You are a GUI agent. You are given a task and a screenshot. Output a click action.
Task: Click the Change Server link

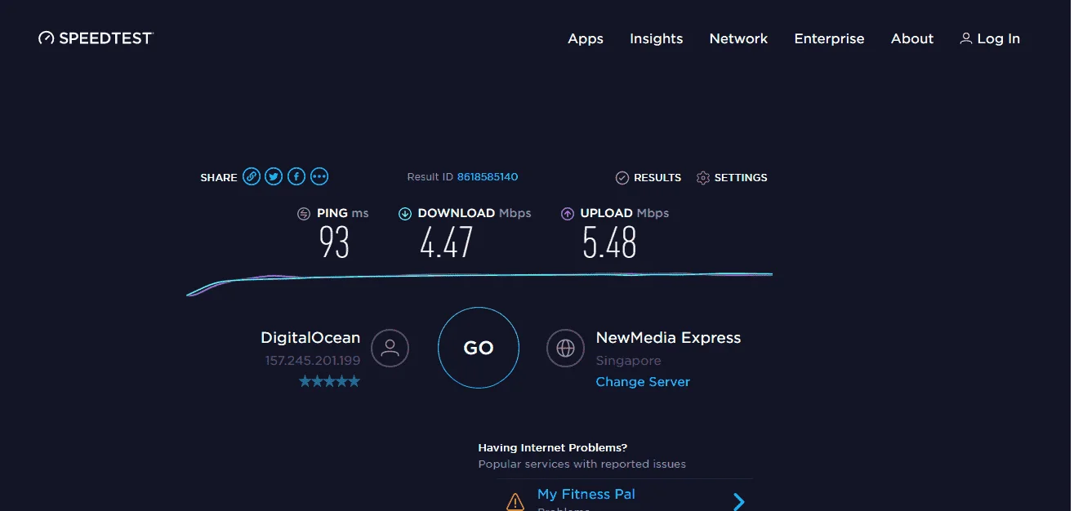(x=643, y=382)
